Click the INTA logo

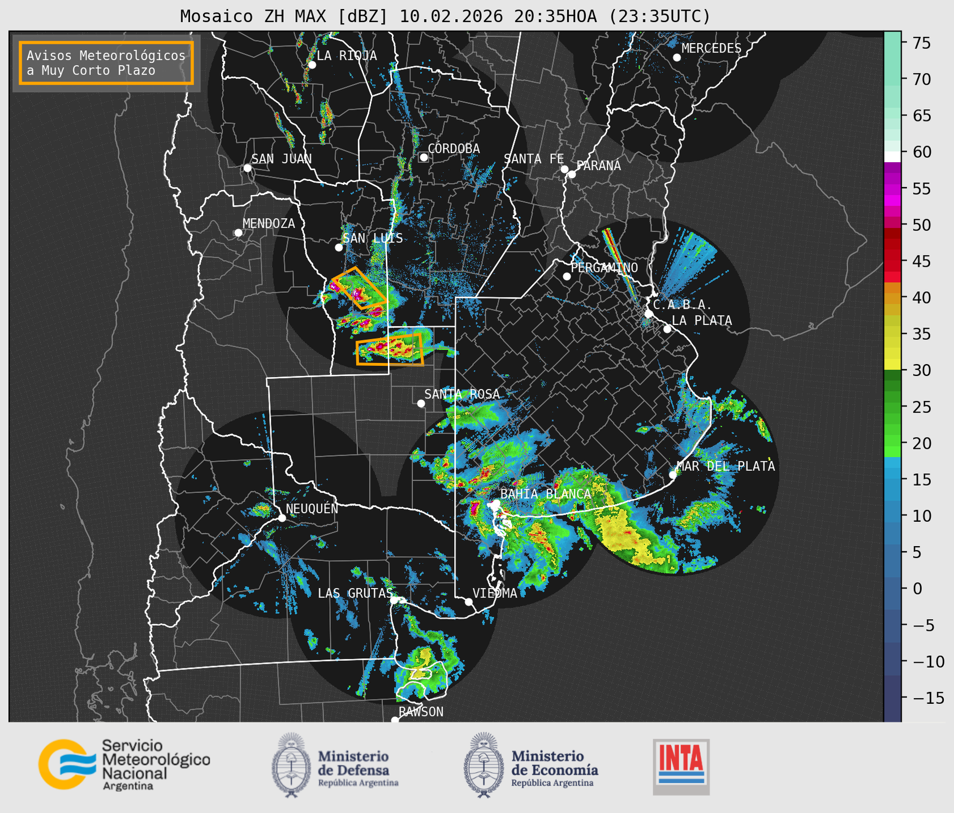tap(681, 767)
